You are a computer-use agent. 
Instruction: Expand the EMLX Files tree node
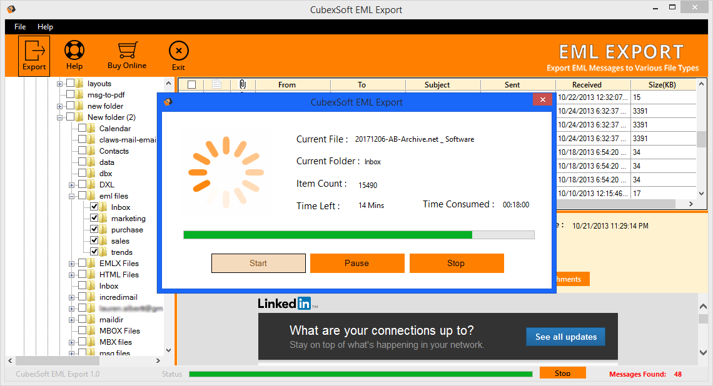tap(71, 264)
